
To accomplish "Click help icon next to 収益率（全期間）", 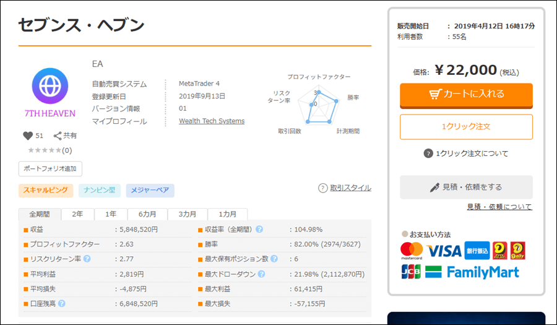I will coord(259,229).
